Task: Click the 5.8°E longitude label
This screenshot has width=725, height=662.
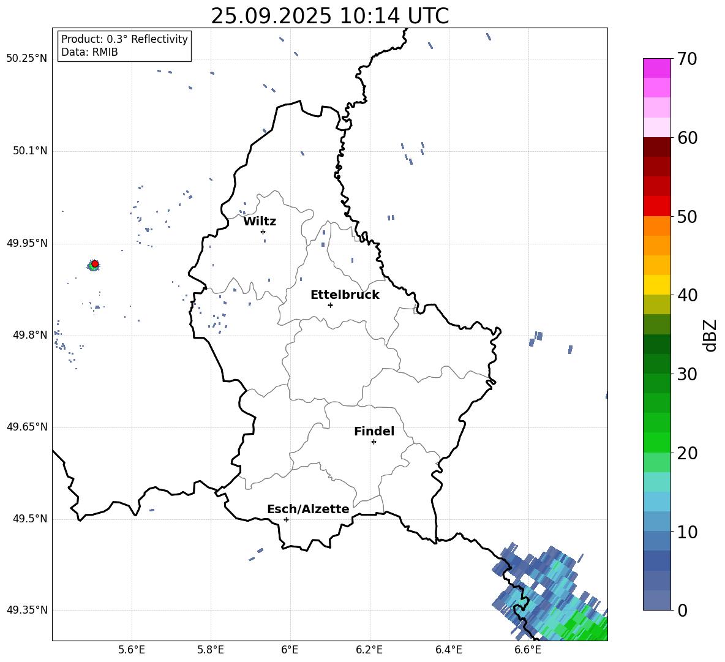Action: 211,650
